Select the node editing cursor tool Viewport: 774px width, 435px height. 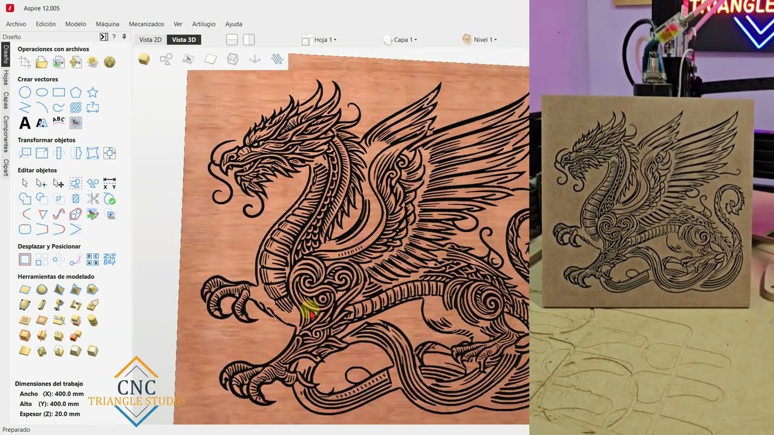42,183
